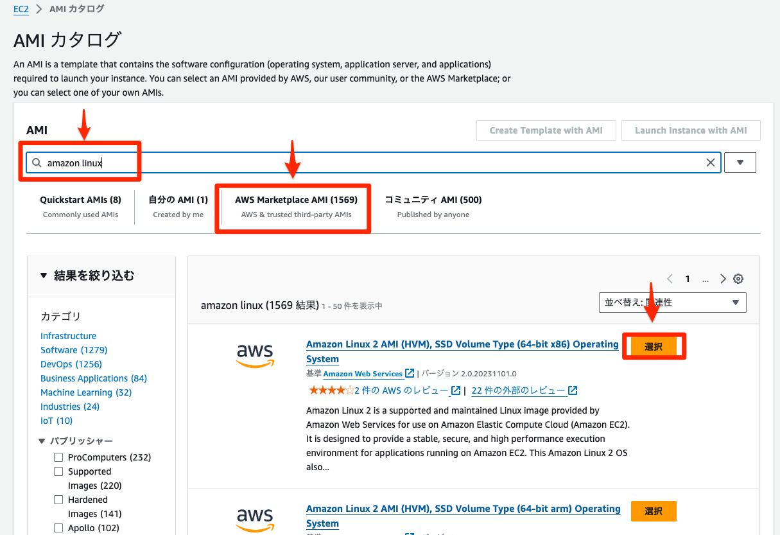Open Amazon Web Services external link icon
780x535 pixels.
(409, 373)
